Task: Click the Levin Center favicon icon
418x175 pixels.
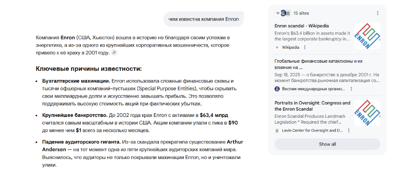Action: [x=277, y=131]
